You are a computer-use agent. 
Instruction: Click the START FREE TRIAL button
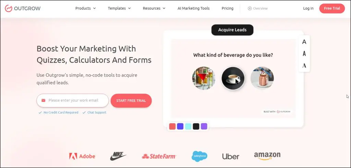coord(131,101)
